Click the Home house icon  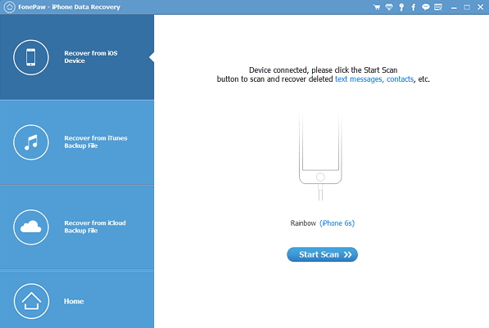click(31, 301)
